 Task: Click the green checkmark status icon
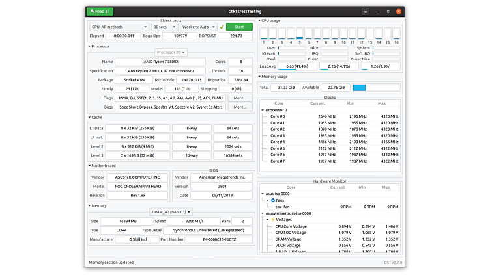coord(222,27)
